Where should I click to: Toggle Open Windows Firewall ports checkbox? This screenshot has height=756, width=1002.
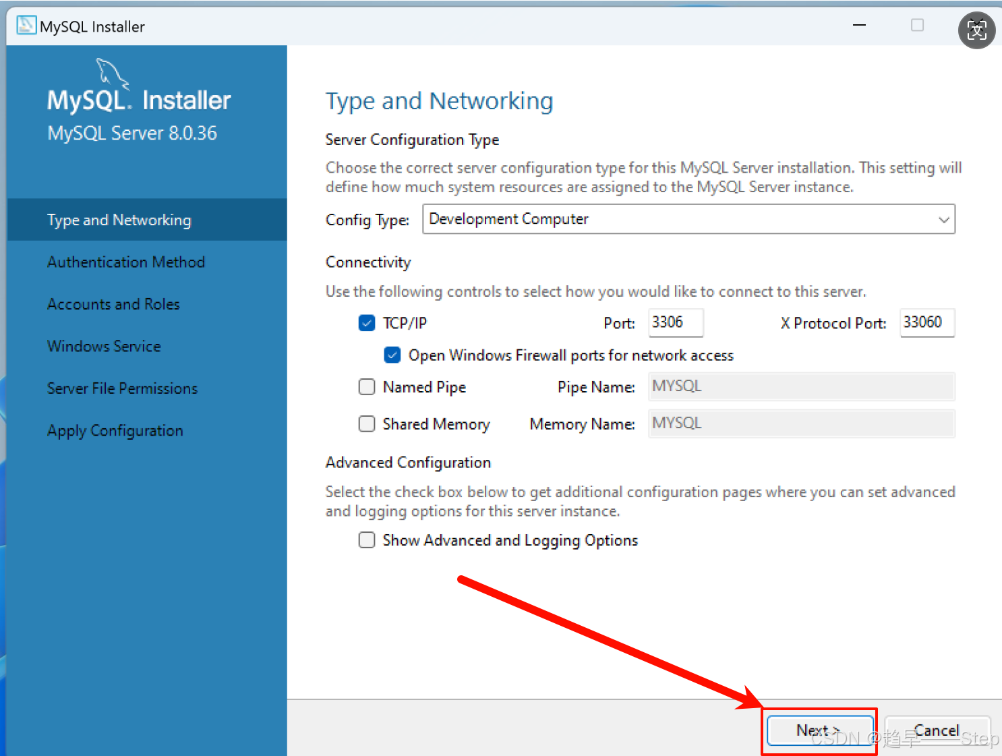coord(392,355)
